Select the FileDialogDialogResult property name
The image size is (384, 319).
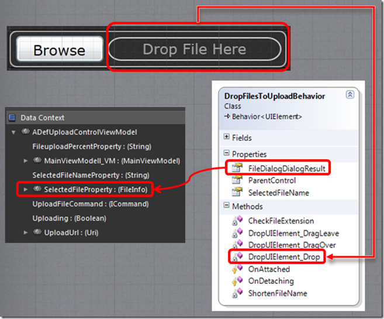[x=287, y=169]
